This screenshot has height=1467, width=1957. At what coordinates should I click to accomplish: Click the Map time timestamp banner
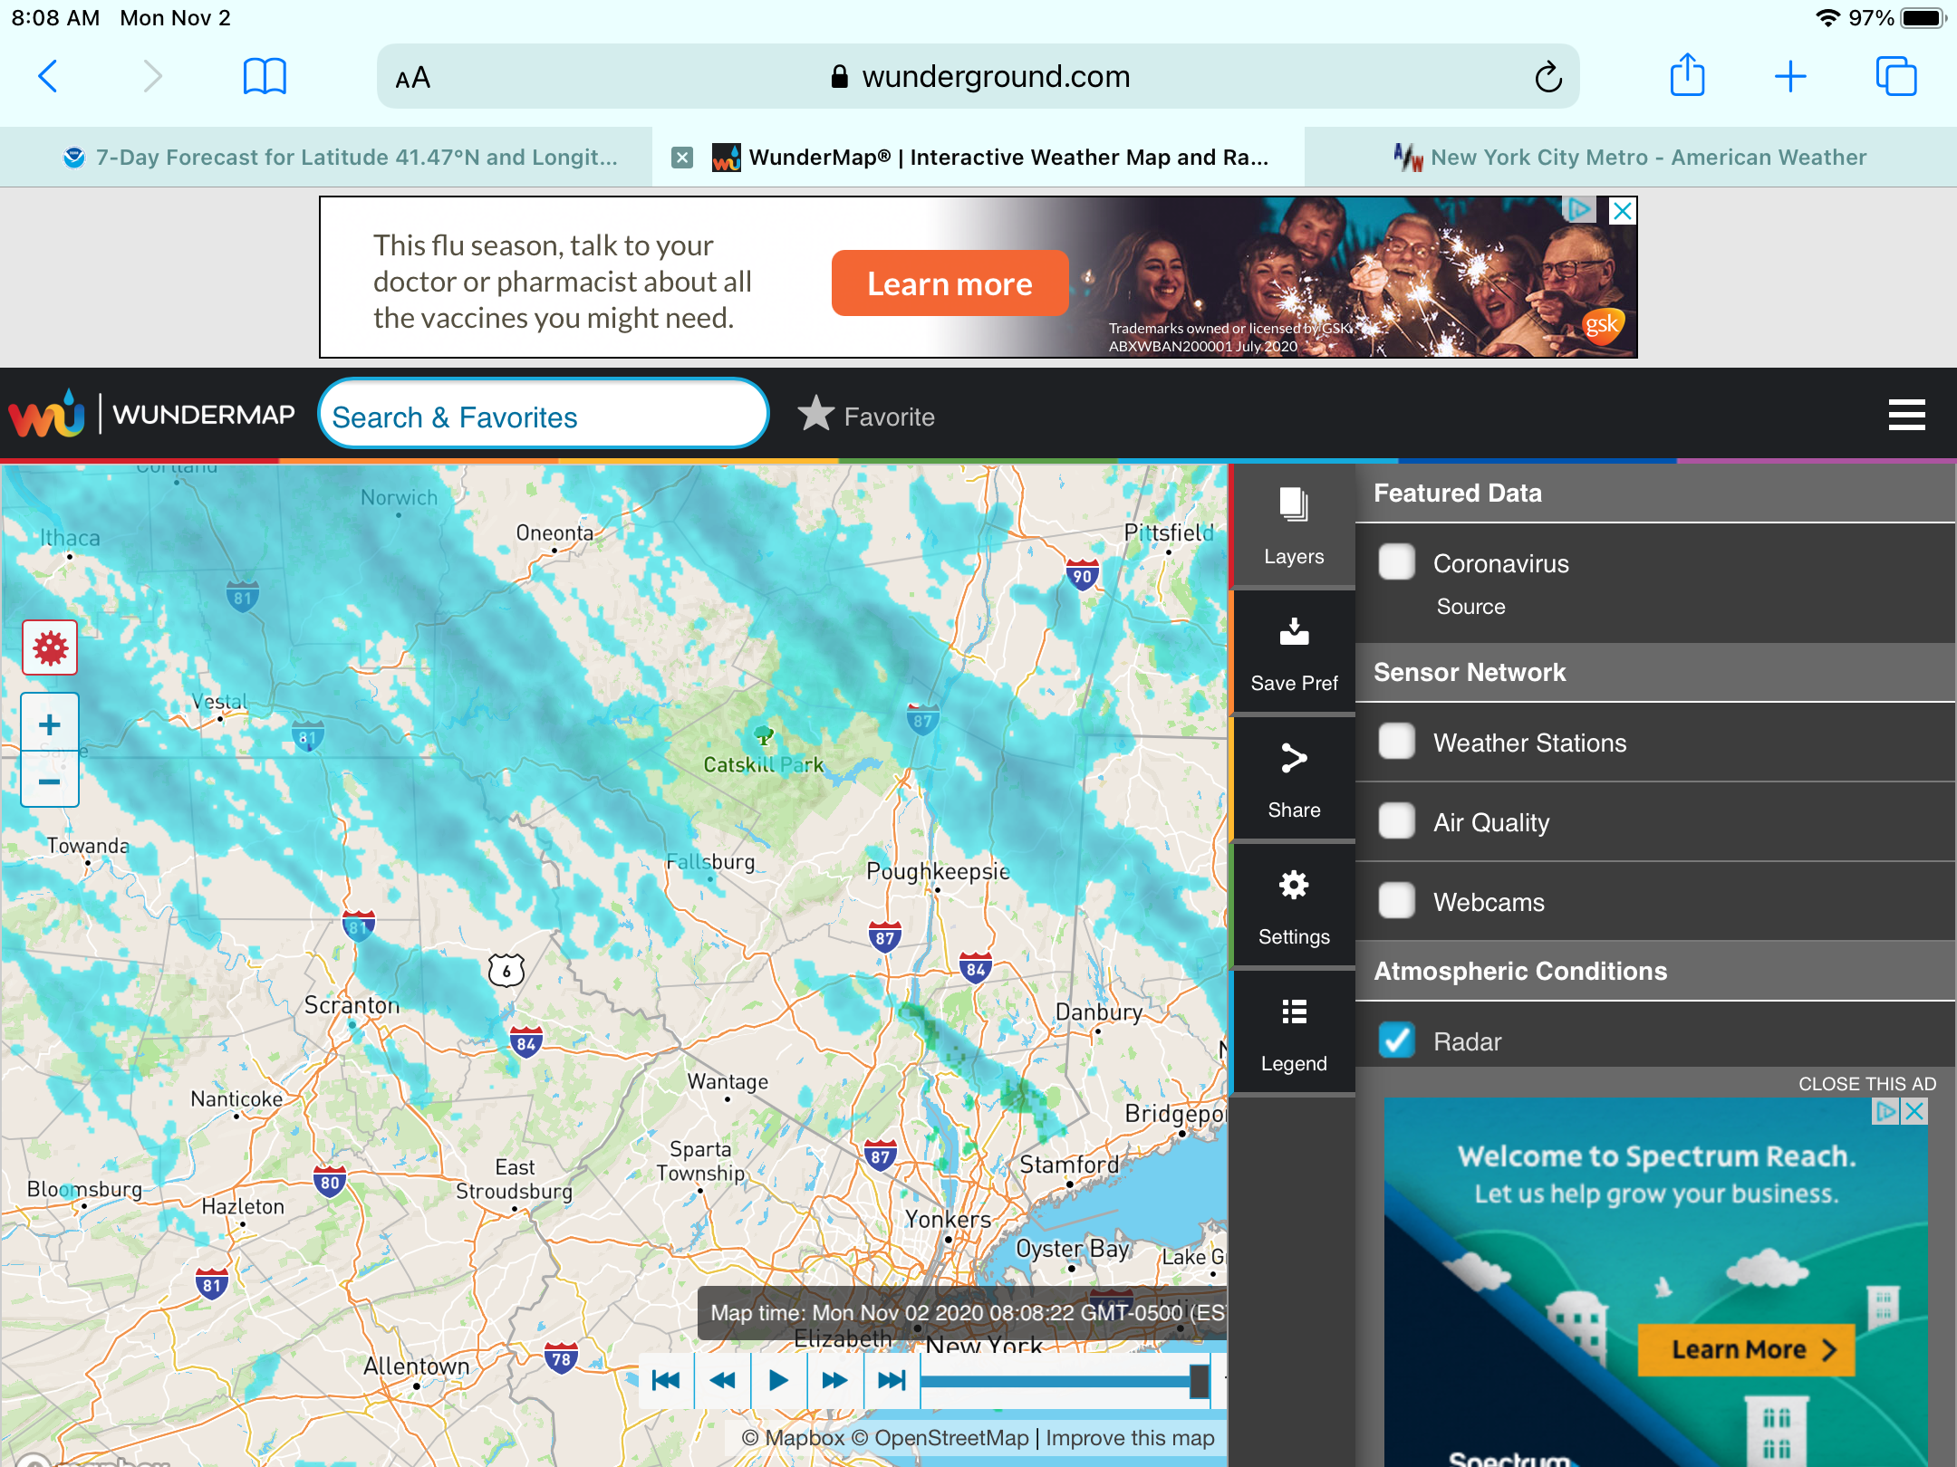point(962,1313)
